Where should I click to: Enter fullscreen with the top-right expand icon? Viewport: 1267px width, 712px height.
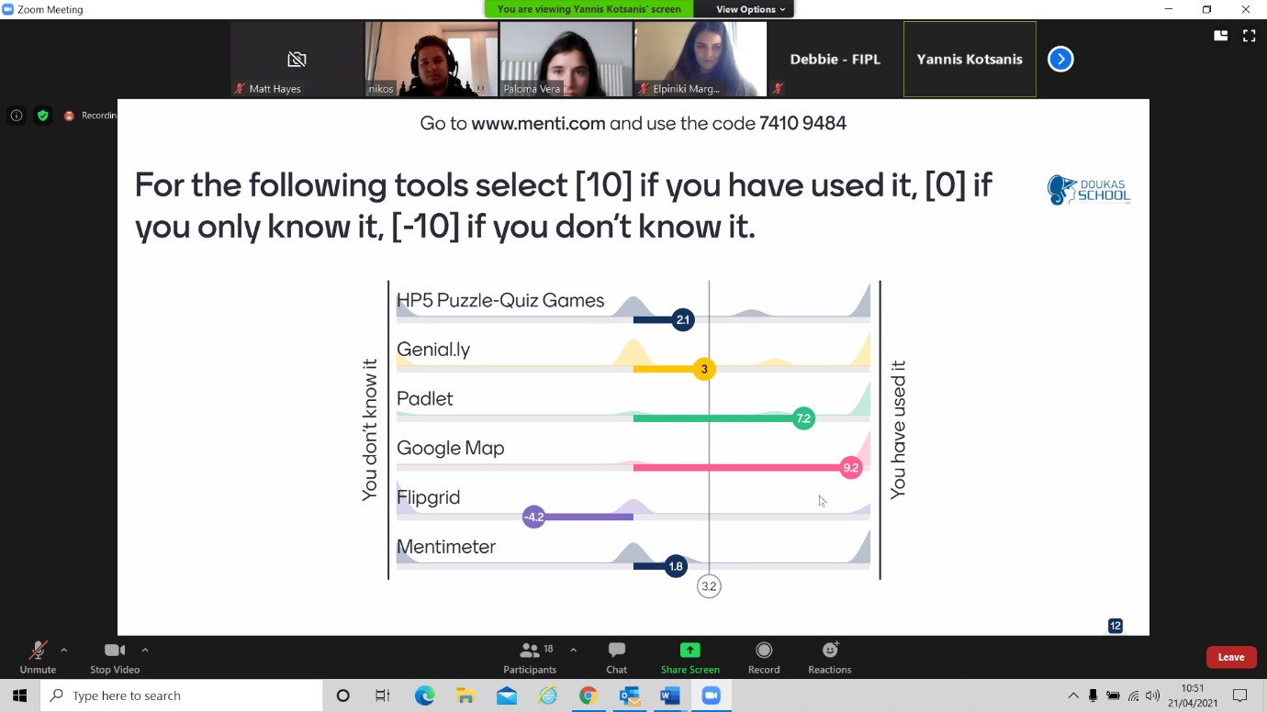(x=1249, y=35)
